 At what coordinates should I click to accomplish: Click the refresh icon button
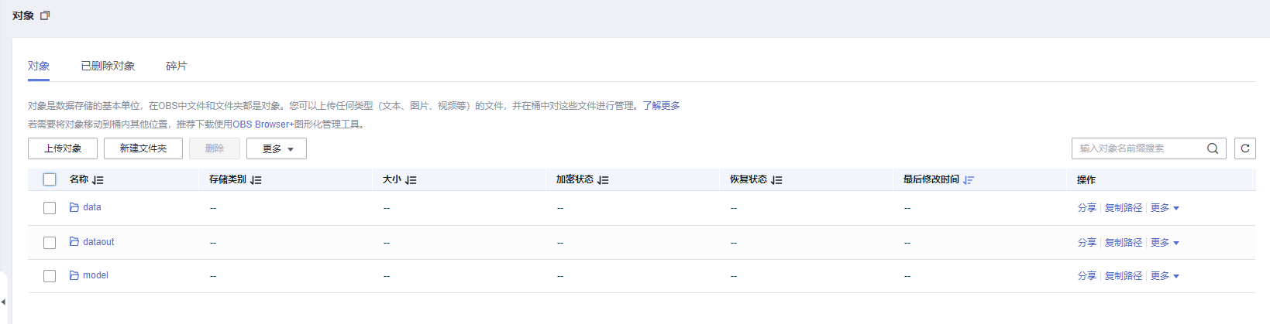[x=1245, y=148]
